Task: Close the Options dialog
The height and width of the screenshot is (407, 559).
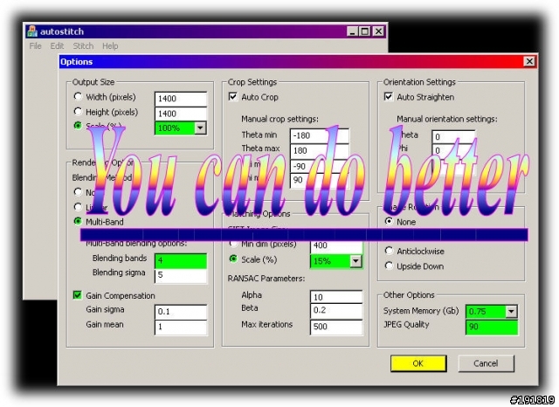Action: [x=529, y=62]
